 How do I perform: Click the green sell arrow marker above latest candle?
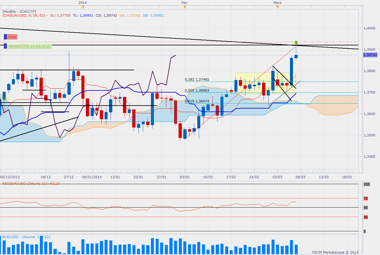click(296, 43)
